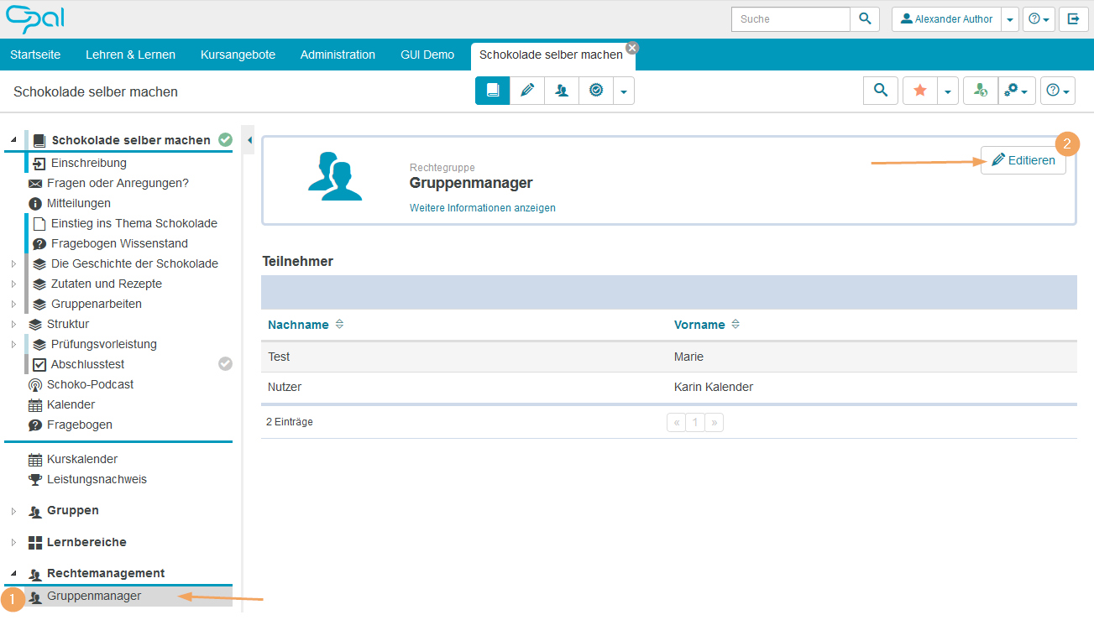Image resolution: width=1094 pixels, height=641 pixels.
Task: Click the course search magnifier icon
Action: pyautogui.click(x=881, y=91)
